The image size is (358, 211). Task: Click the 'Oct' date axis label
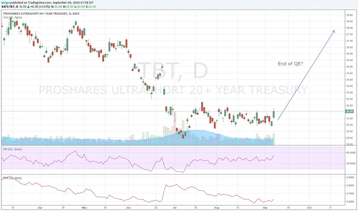pyautogui.click(x=309, y=208)
